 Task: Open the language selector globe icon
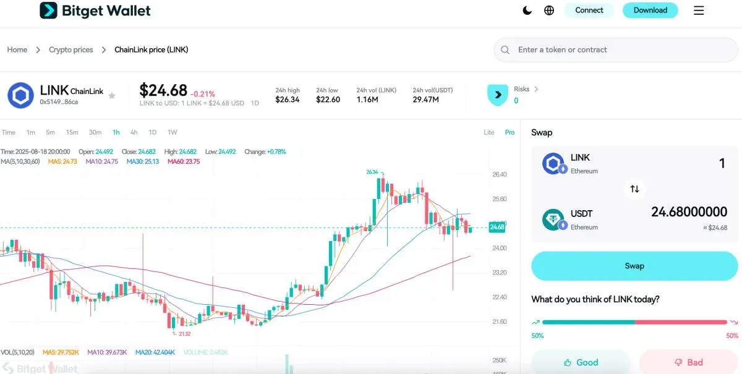(x=548, y=10)
